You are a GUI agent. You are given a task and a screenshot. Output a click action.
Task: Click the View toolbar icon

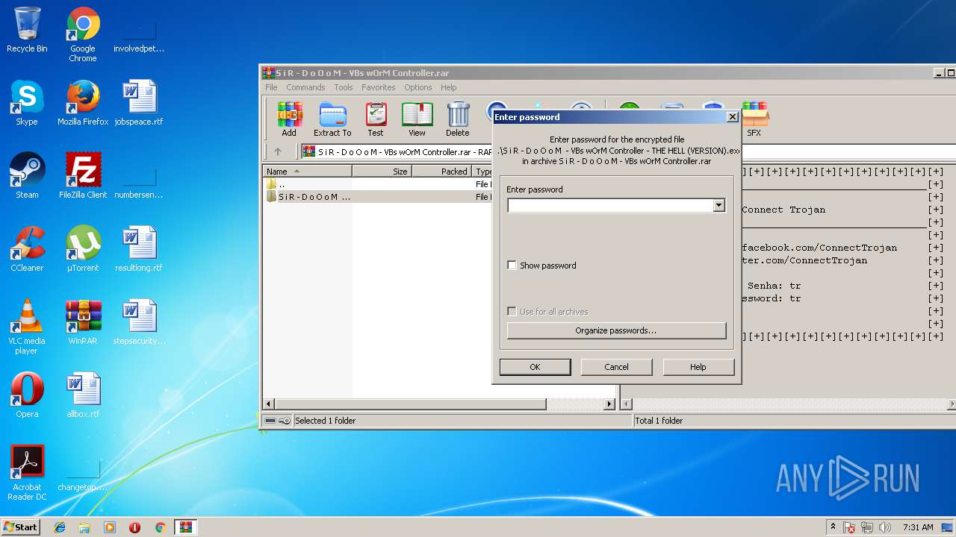click(x=417, y=119)
